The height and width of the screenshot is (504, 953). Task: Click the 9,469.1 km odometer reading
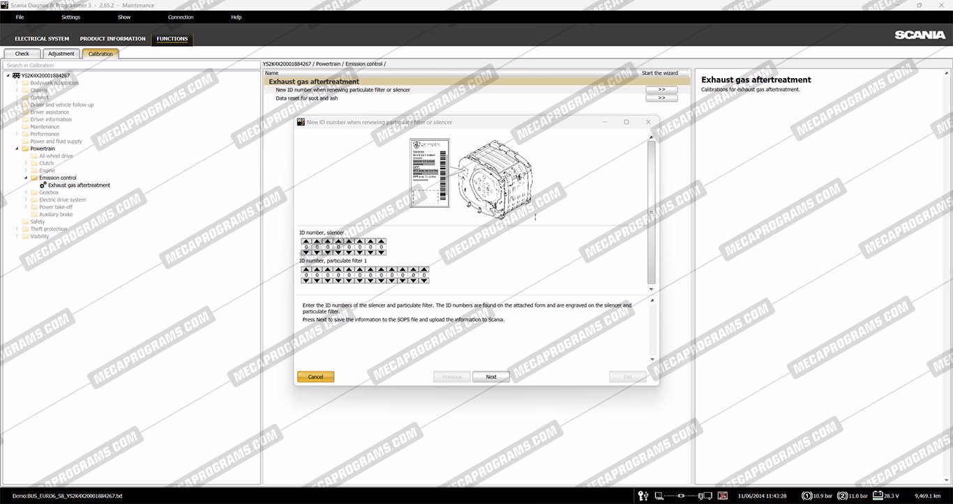pos(928,496)
